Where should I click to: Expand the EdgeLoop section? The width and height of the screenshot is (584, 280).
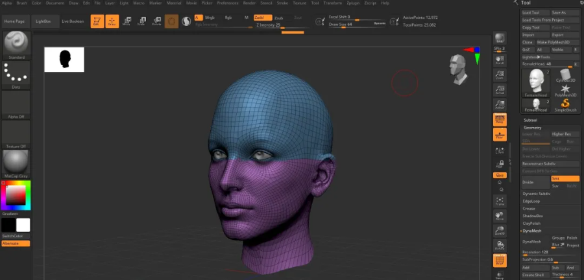click(x=531, y=201)
